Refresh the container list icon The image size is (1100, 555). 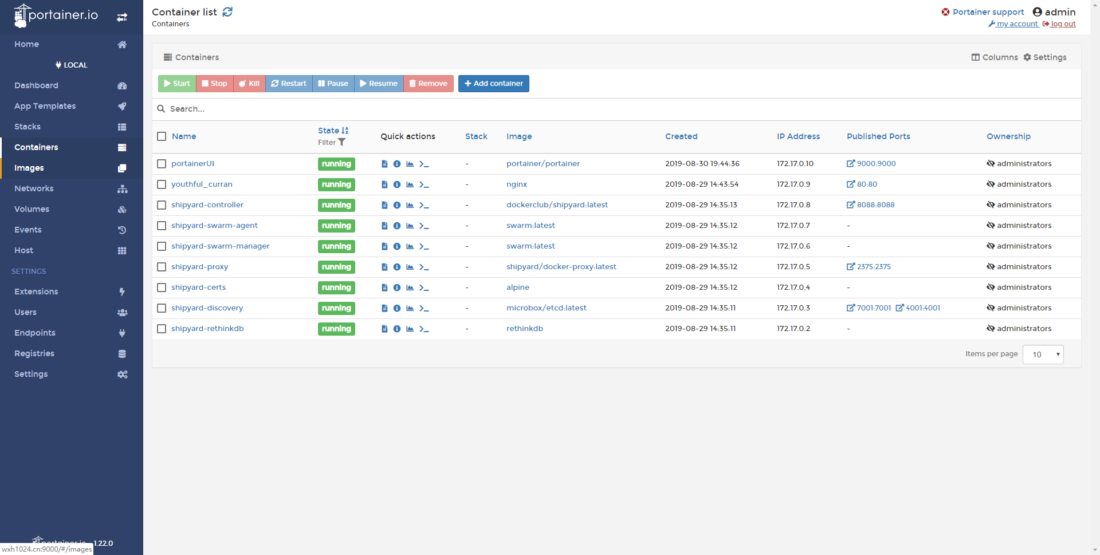(227, 12)
